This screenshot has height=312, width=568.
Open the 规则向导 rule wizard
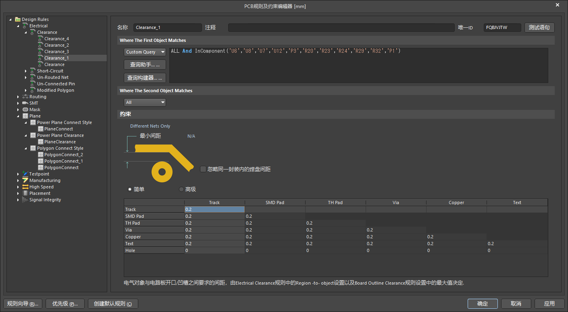(x=23, y=304)
